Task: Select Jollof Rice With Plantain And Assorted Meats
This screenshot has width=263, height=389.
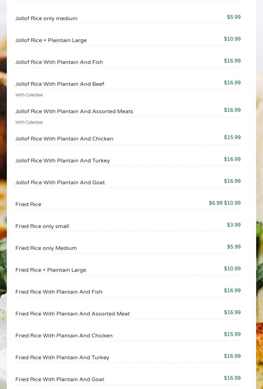Action: 74,111
